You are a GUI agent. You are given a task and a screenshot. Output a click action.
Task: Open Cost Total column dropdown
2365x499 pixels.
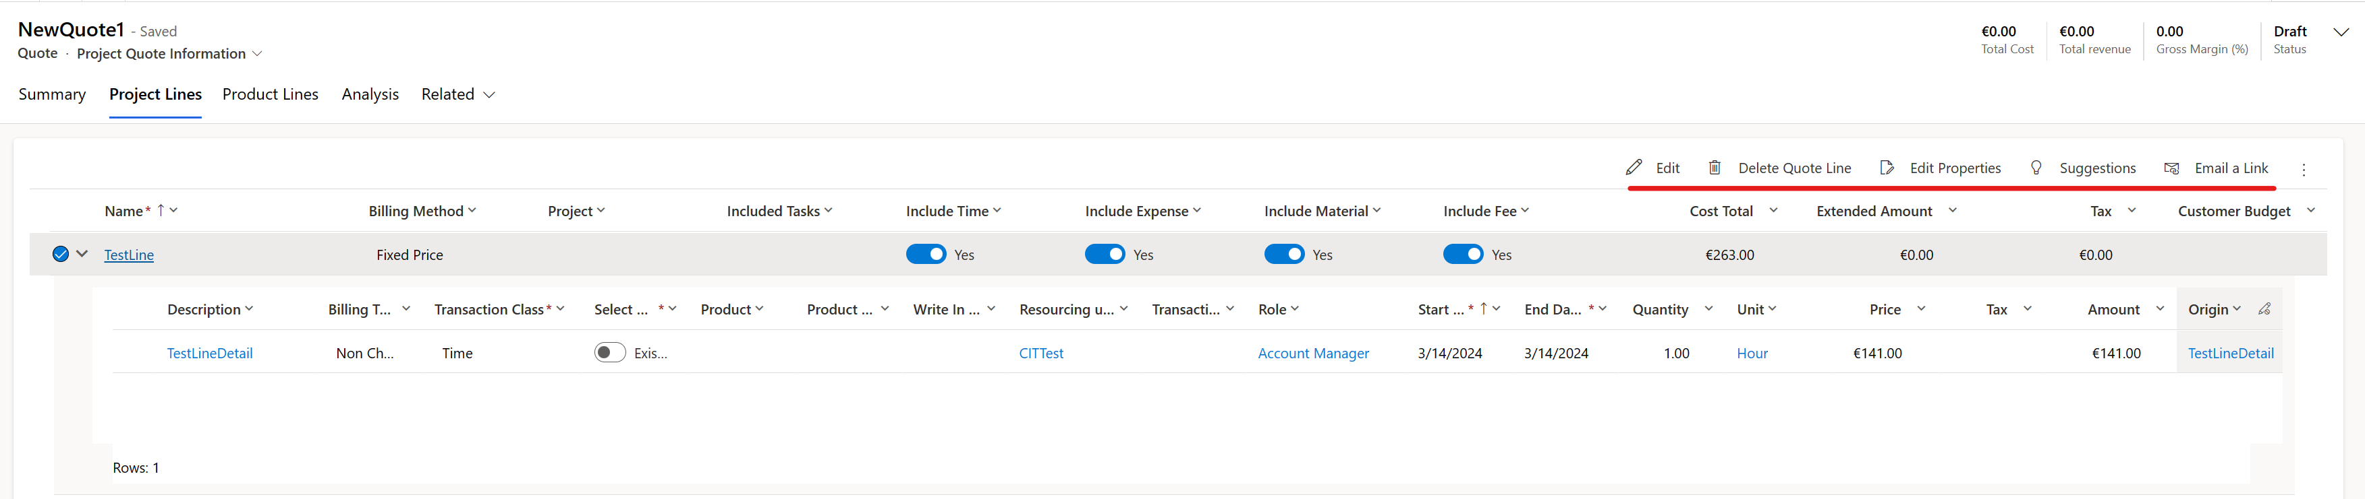click(1774, 211)
